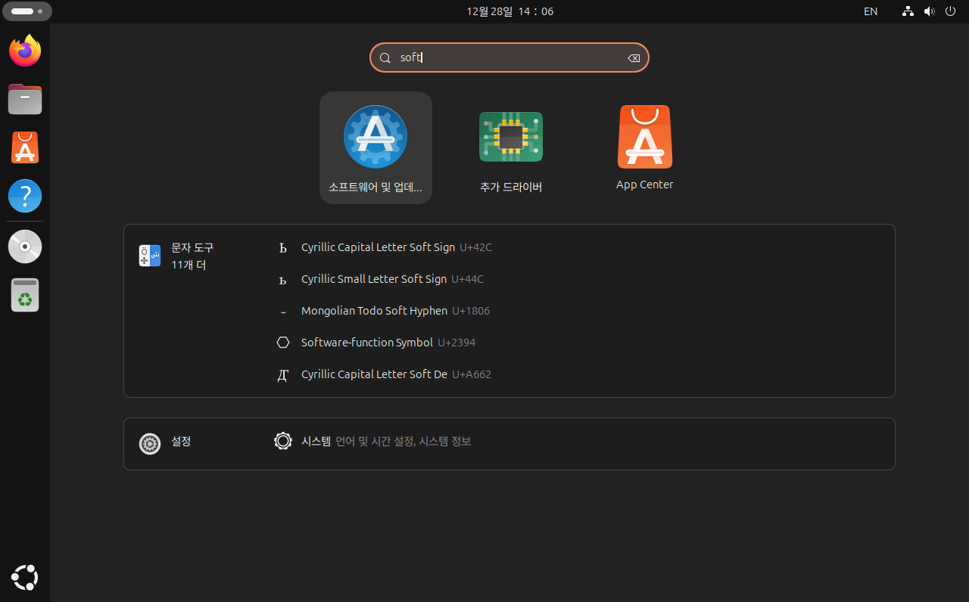The image size is (969, 602).
Task: Open Firefox from the dock
Action: click(25, 51)
